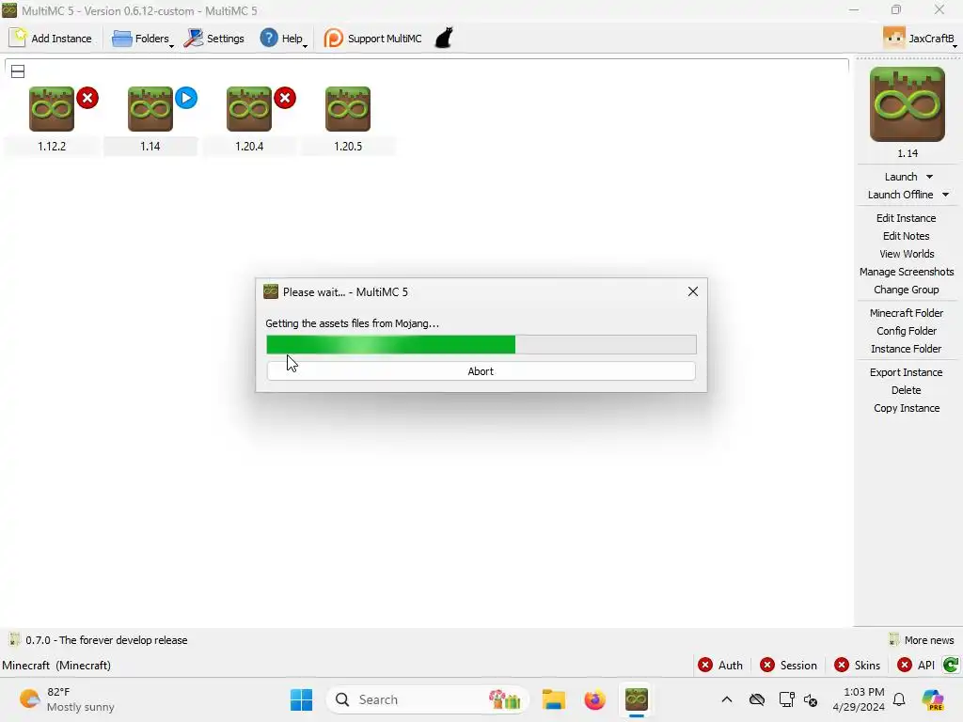The image size is (963, 722).
Task: Click the OneDrive tray icon
Action: (x=757, y=699)
